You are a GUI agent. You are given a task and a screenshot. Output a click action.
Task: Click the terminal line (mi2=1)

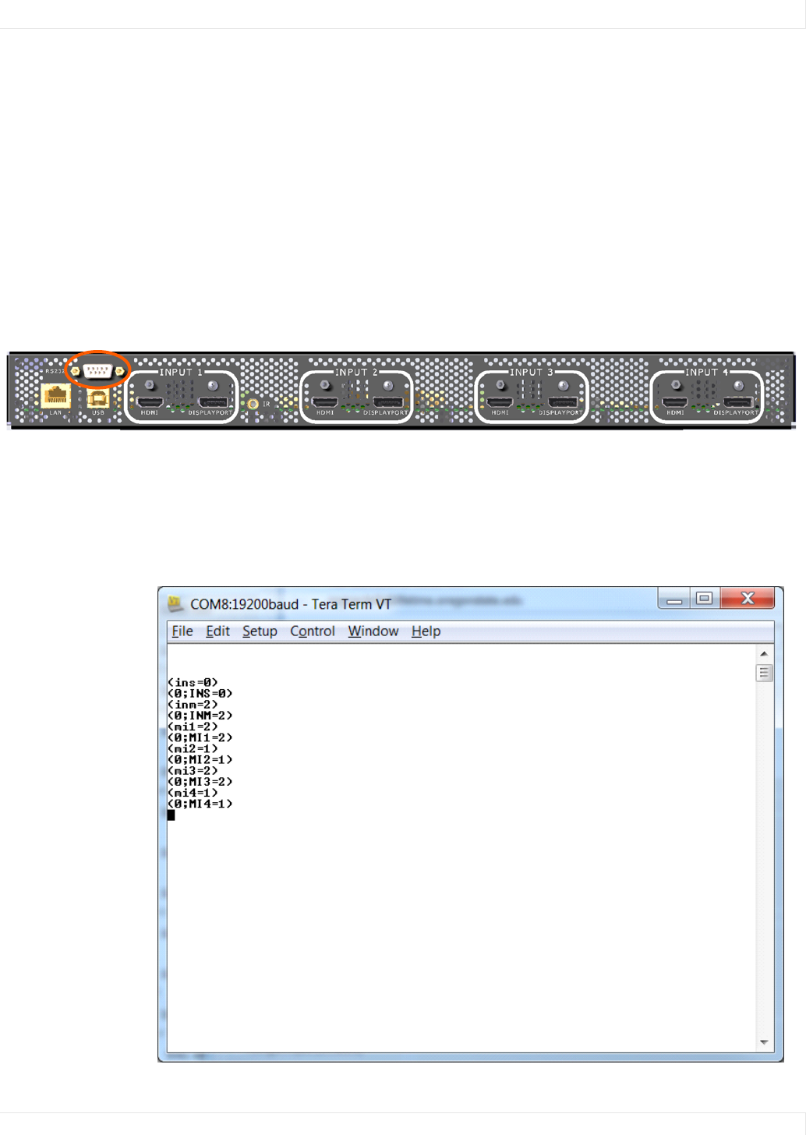[x=193, y=748]
